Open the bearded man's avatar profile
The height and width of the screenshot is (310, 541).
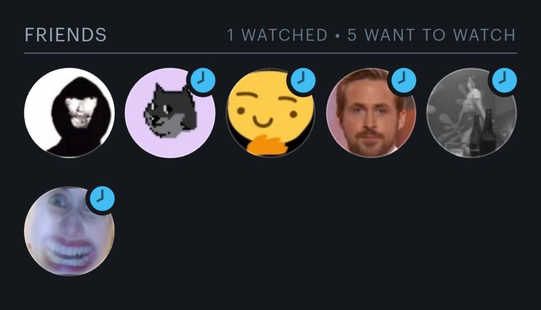(x=371, y=113)
